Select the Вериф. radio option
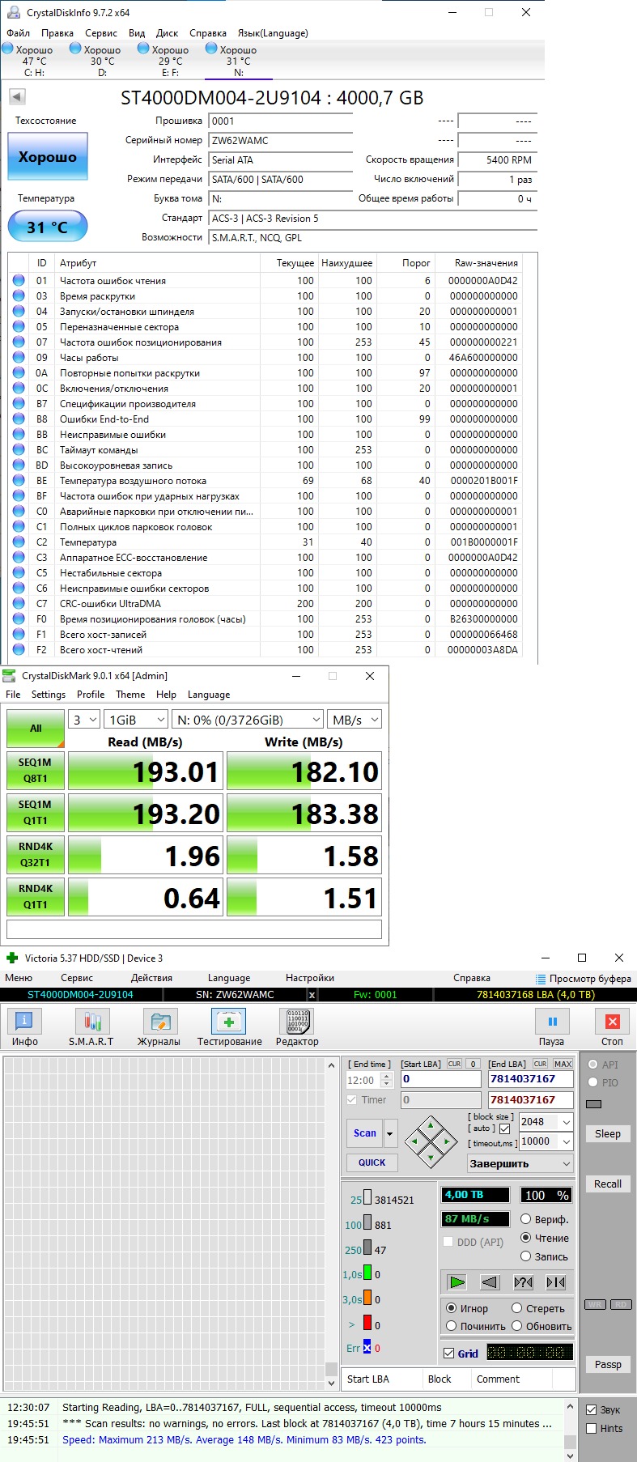 coord(526,1219)
